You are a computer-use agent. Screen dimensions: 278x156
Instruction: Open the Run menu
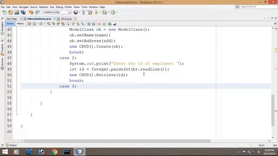click(x=52, y=7)
